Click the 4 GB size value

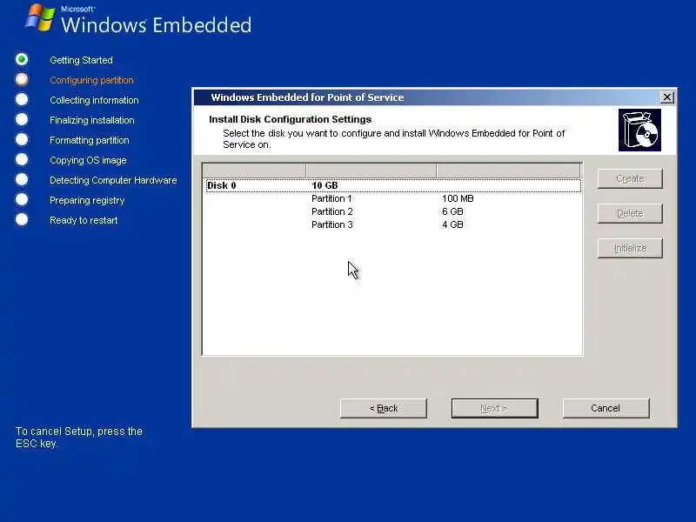(452, 224)
